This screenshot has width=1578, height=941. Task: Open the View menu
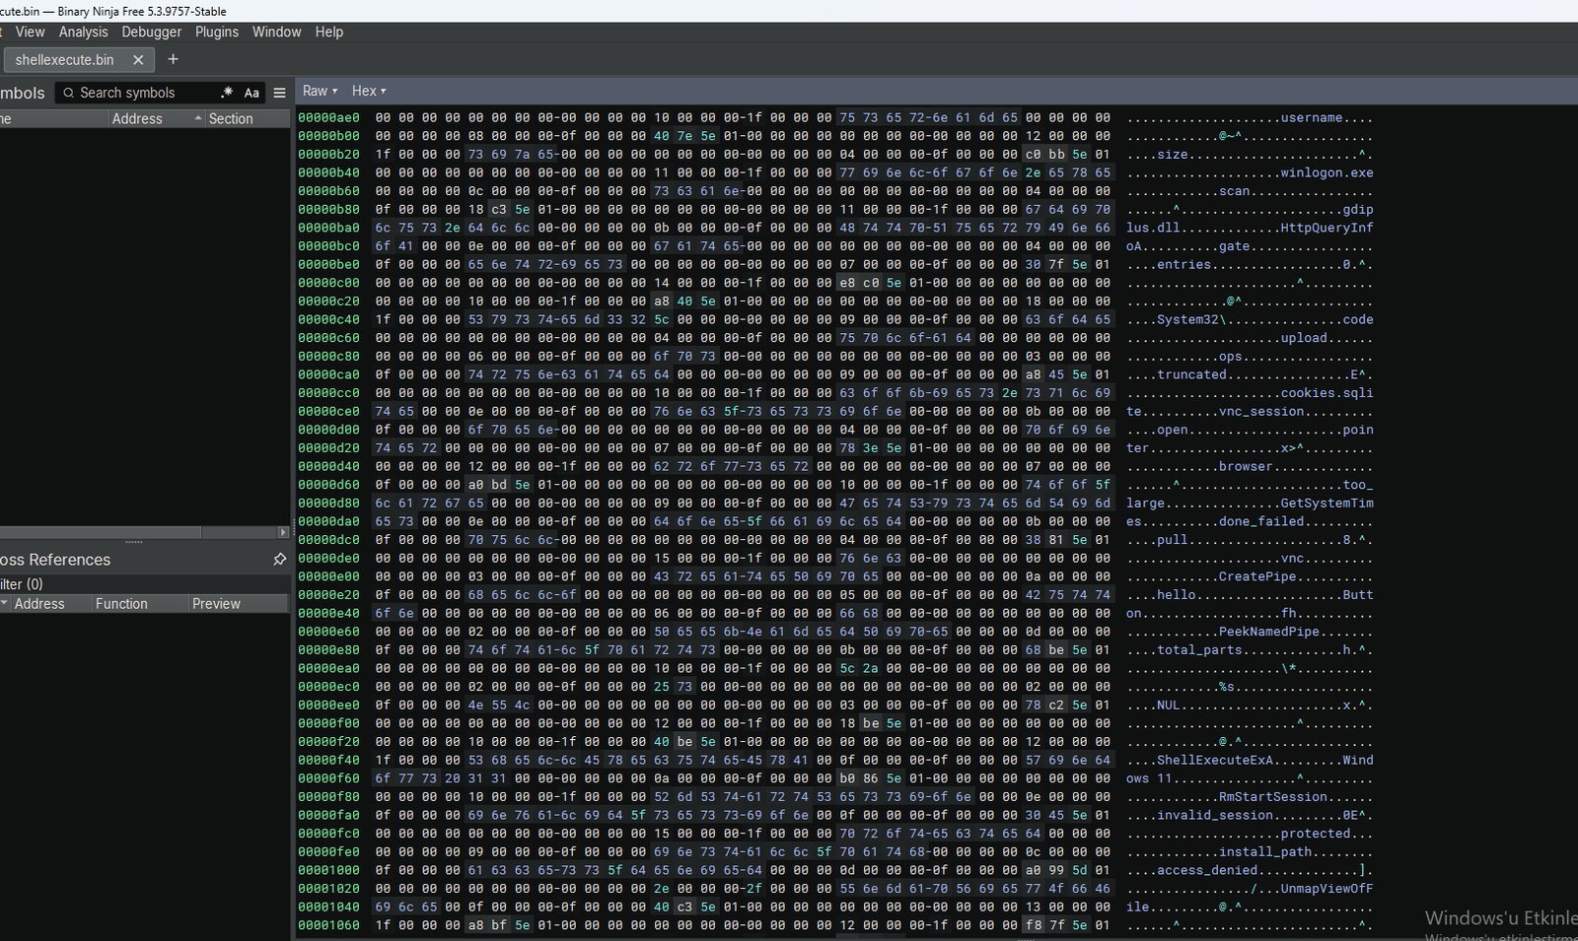[x=31, y=32]
